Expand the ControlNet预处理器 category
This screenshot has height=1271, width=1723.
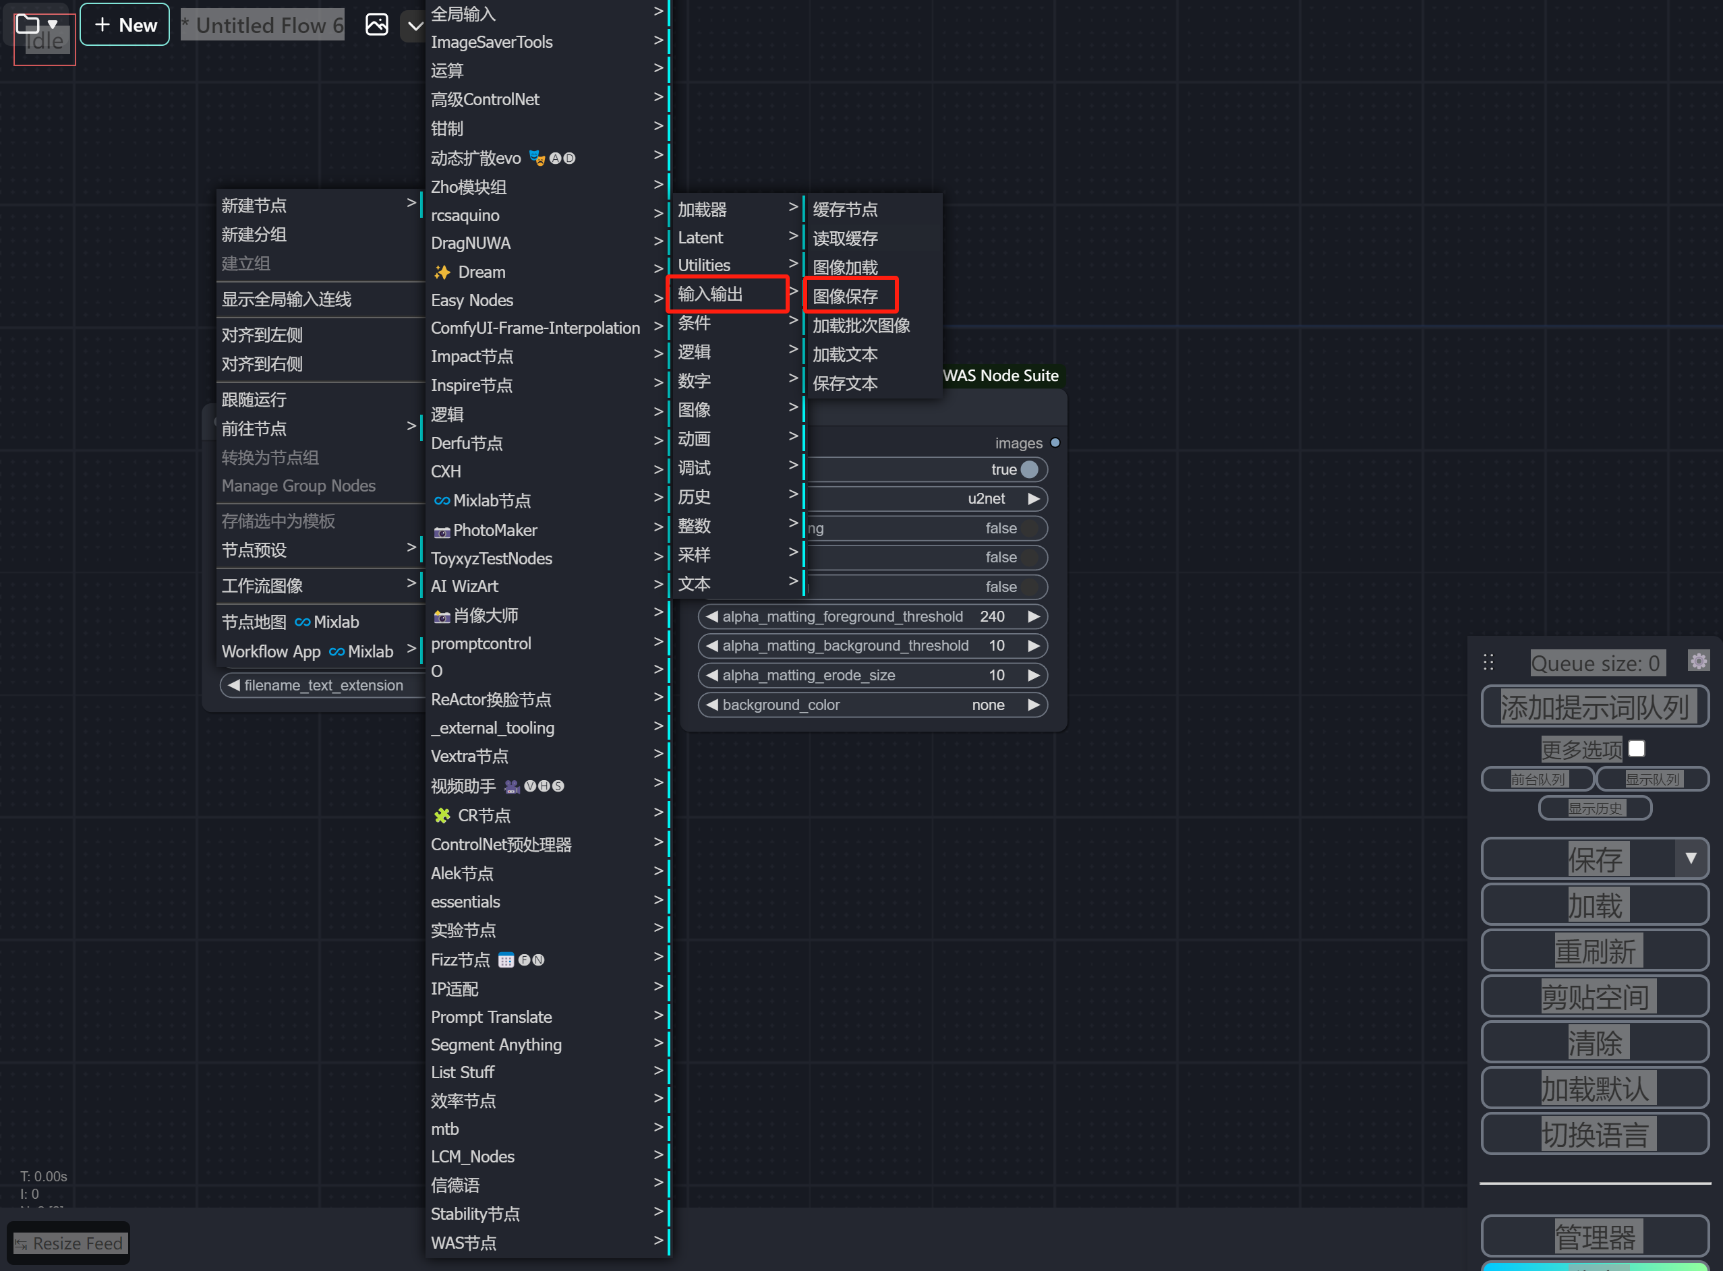[548, 844]
